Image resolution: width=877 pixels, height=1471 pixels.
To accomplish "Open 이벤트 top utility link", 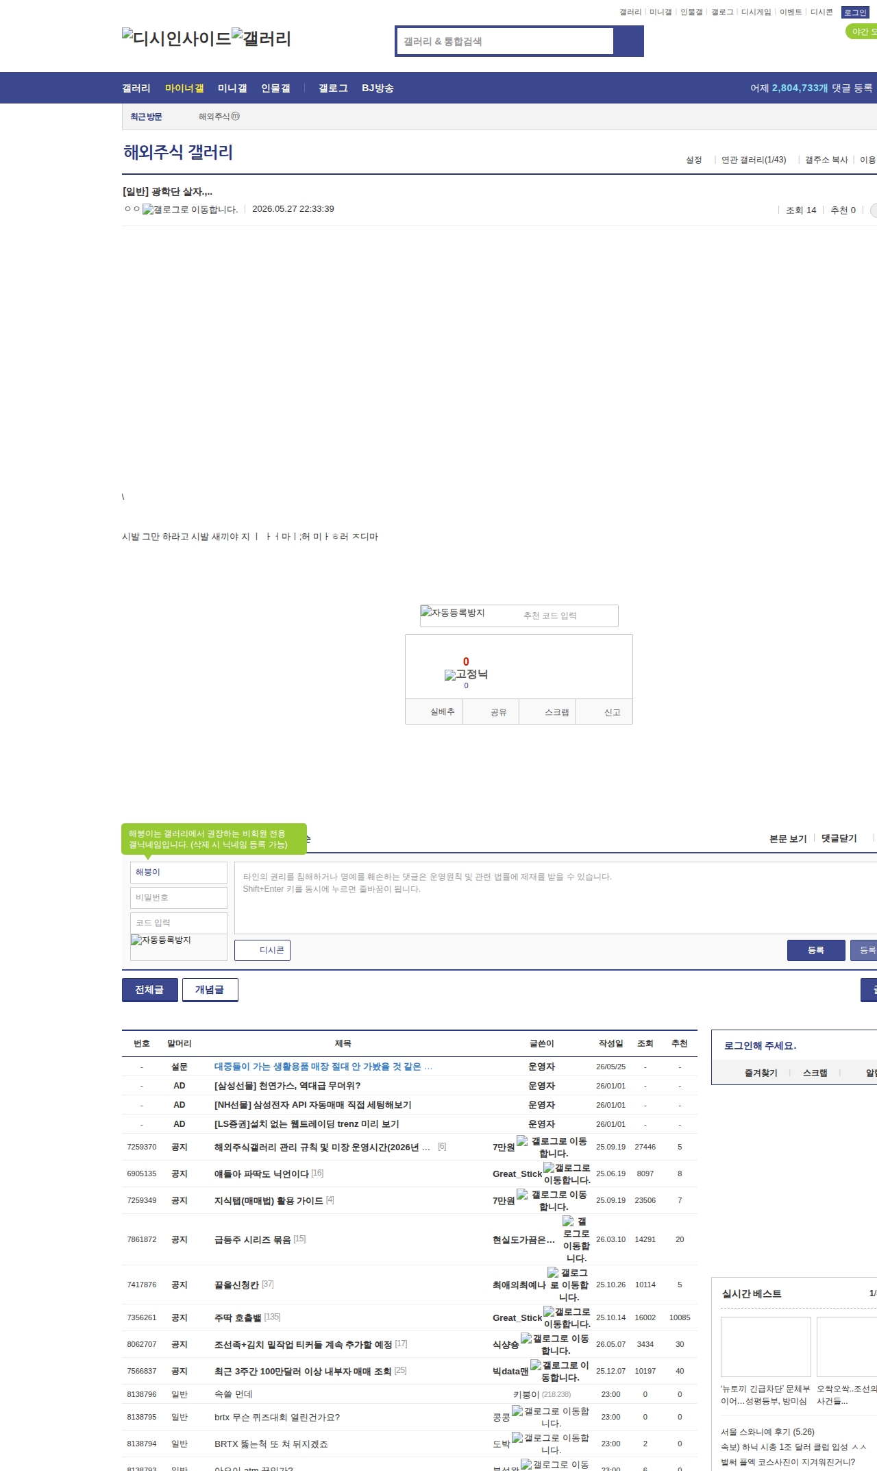I will point(791,12).
